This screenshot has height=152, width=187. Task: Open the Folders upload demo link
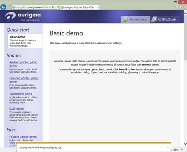point(23,137)
